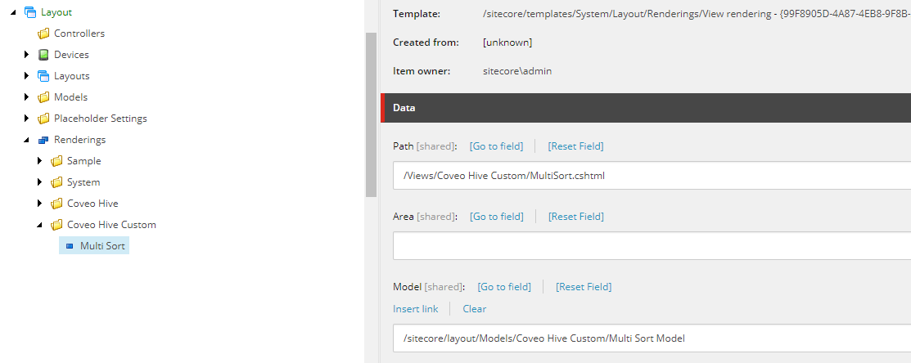Expand the Layouts tree node

point(27,76)
